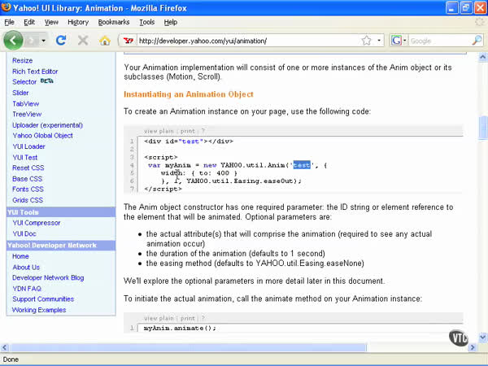Open the YUI Compressor link
The image size is (488, 366).
pyautogui.click(x=37, y=223)
